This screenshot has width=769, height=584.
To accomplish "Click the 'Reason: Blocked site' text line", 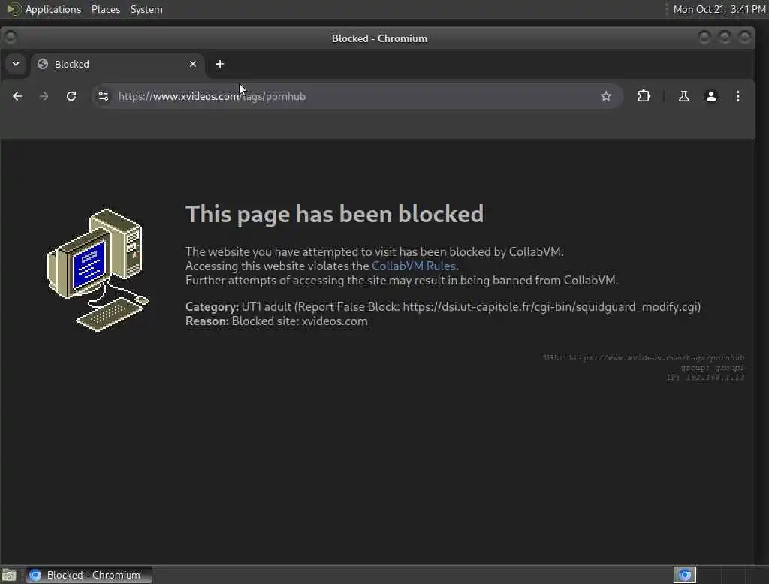I will (x=276, y=321).
